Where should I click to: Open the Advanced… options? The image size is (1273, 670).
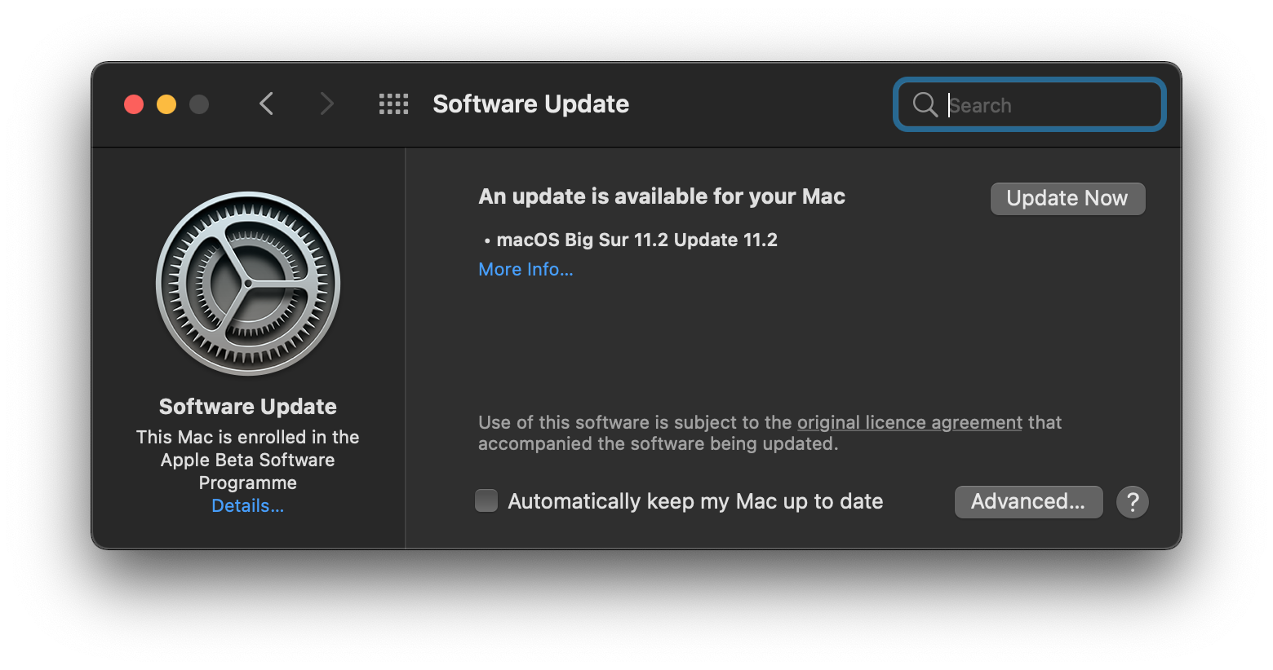(x=1028, y=502)
